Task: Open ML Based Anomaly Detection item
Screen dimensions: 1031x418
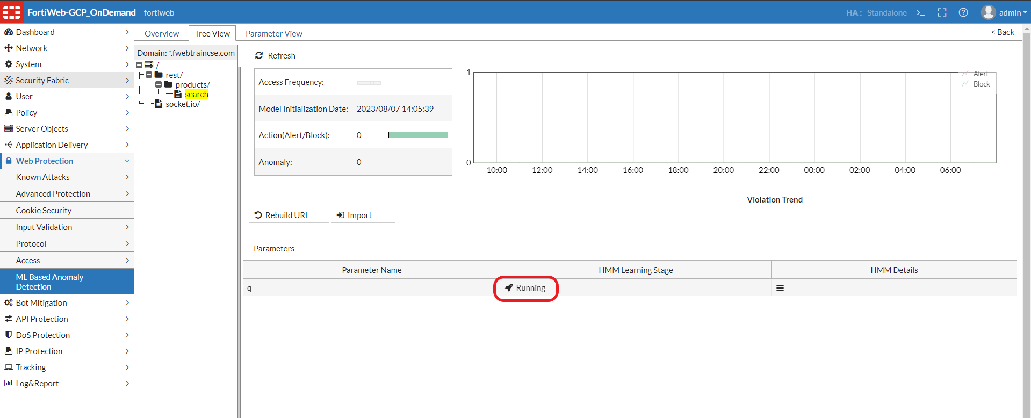Action: tap(67, 282)
